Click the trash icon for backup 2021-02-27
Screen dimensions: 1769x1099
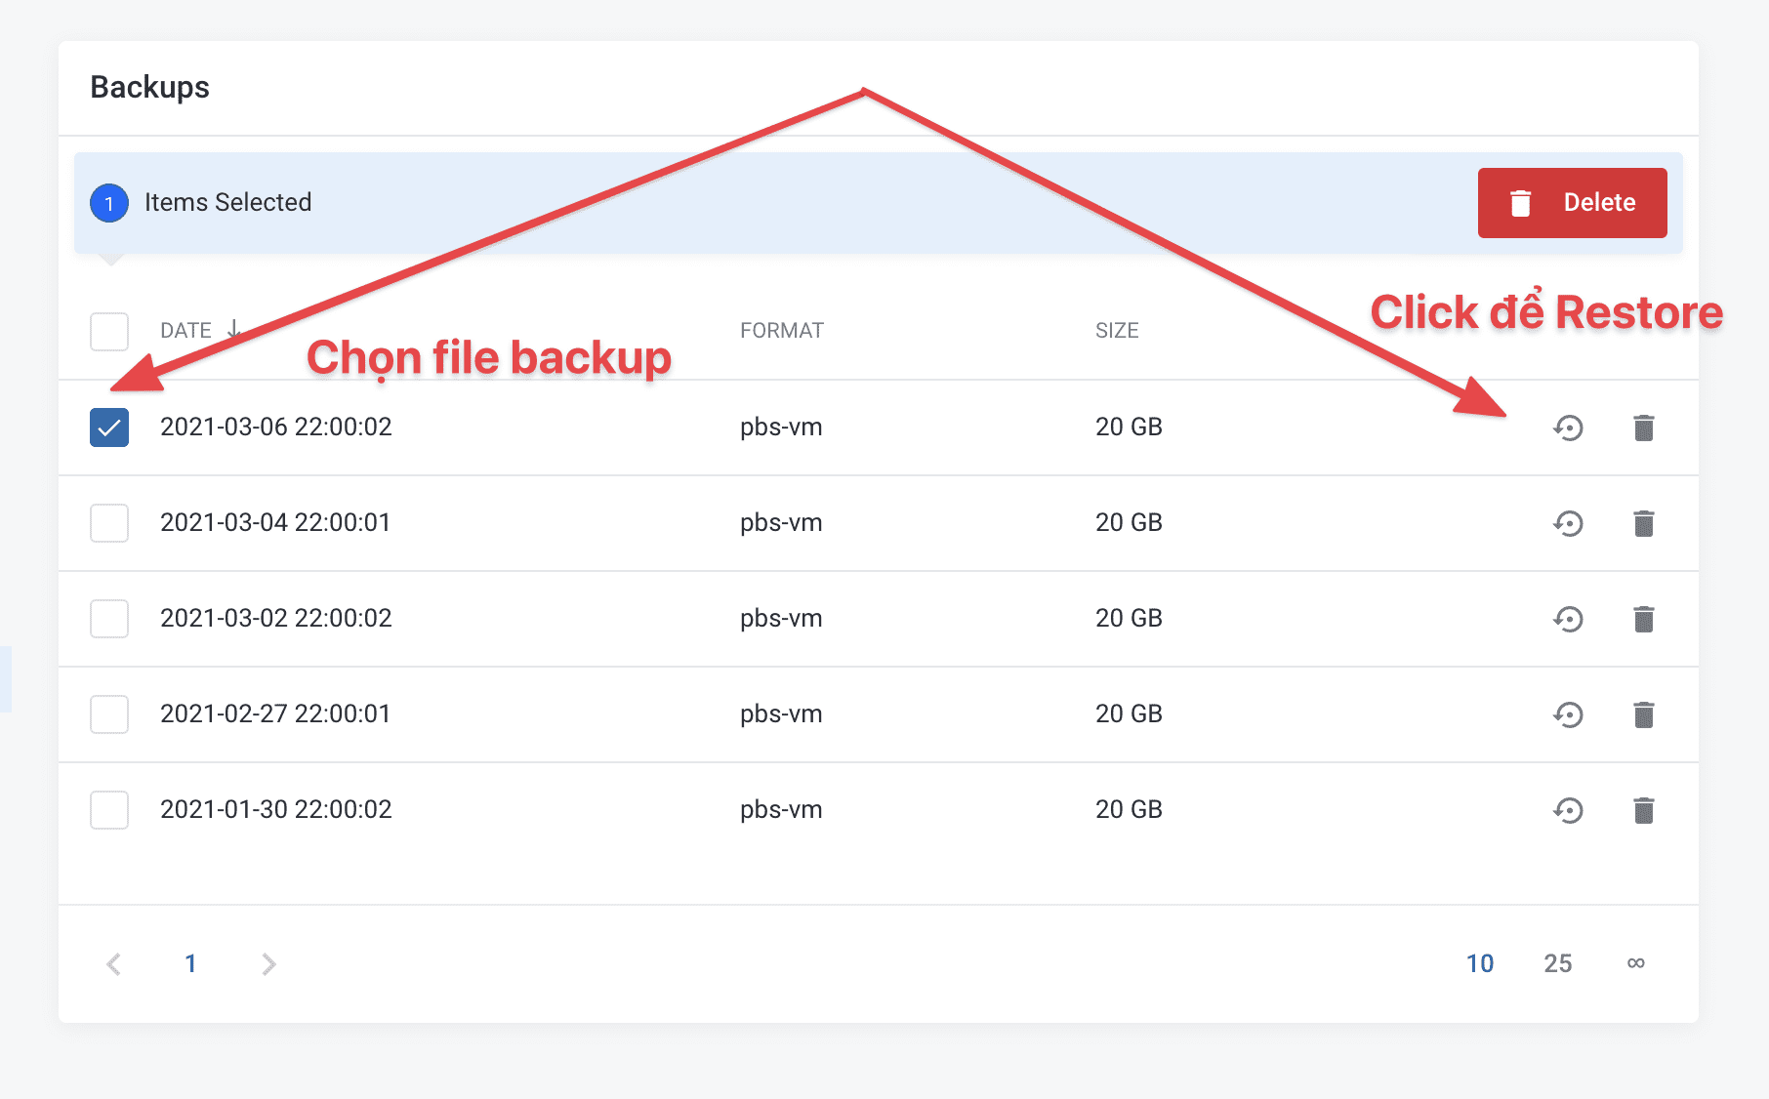point(1644,714)
